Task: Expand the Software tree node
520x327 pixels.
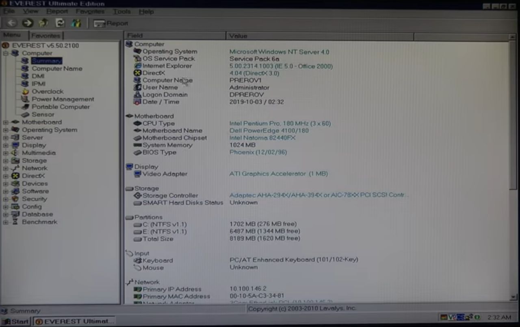Action: [x=6, y=191]
